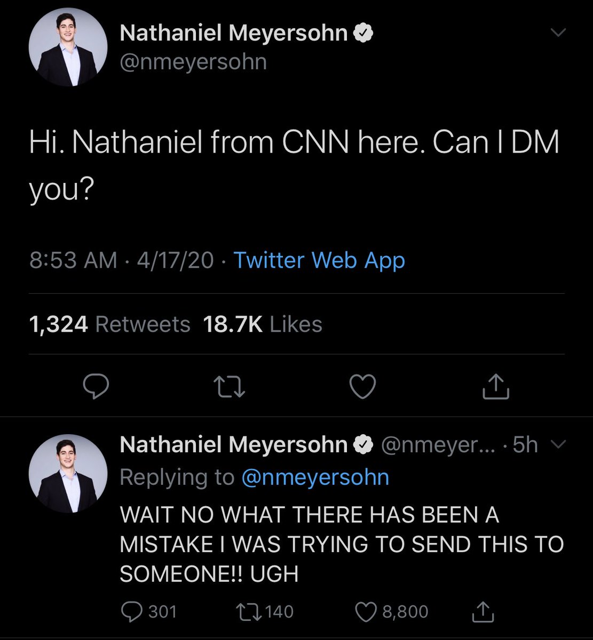Open Nathaniel Meyersohn's profile picture at top
The width and height of the screenshot is (593, 640).
(x=68, y=47)
